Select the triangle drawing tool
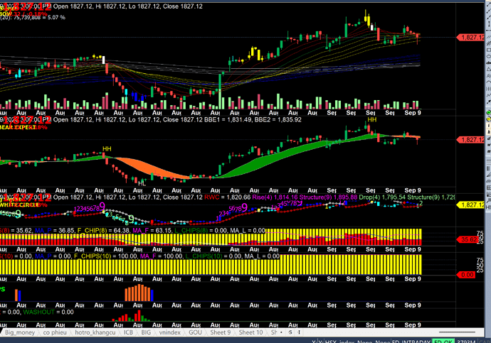Image resolution: width=491 pixels, height=343 pixels. [488, 70]
